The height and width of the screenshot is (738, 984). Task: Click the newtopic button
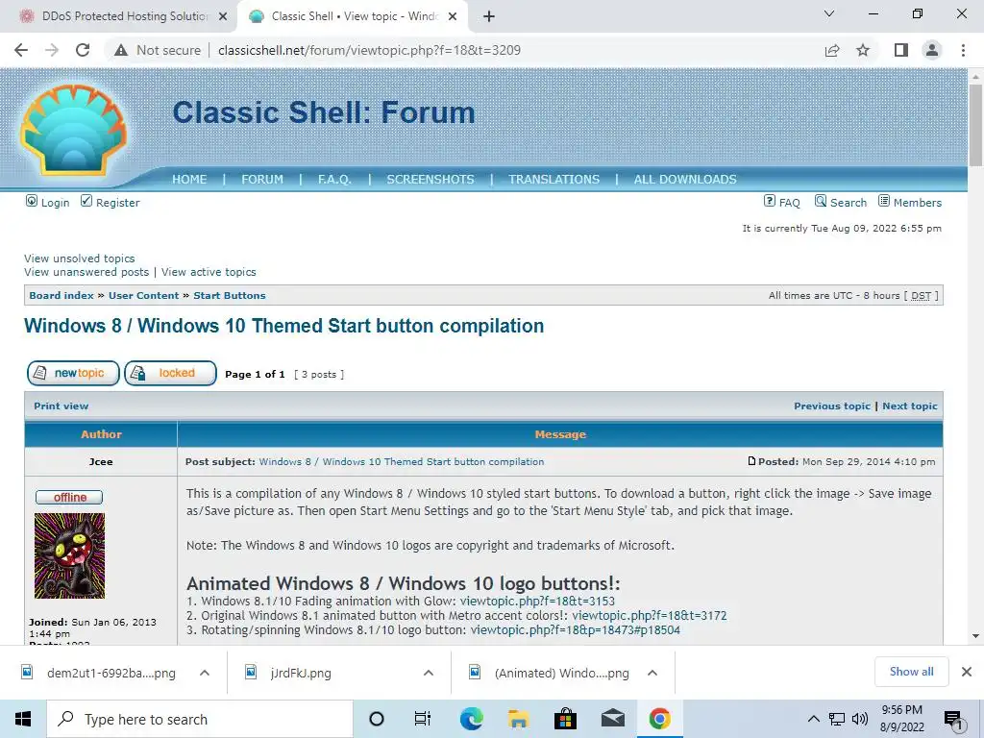[73, 374]
